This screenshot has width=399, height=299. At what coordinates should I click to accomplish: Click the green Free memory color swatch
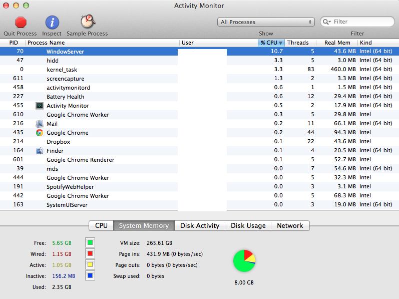[x=90, y=242]
